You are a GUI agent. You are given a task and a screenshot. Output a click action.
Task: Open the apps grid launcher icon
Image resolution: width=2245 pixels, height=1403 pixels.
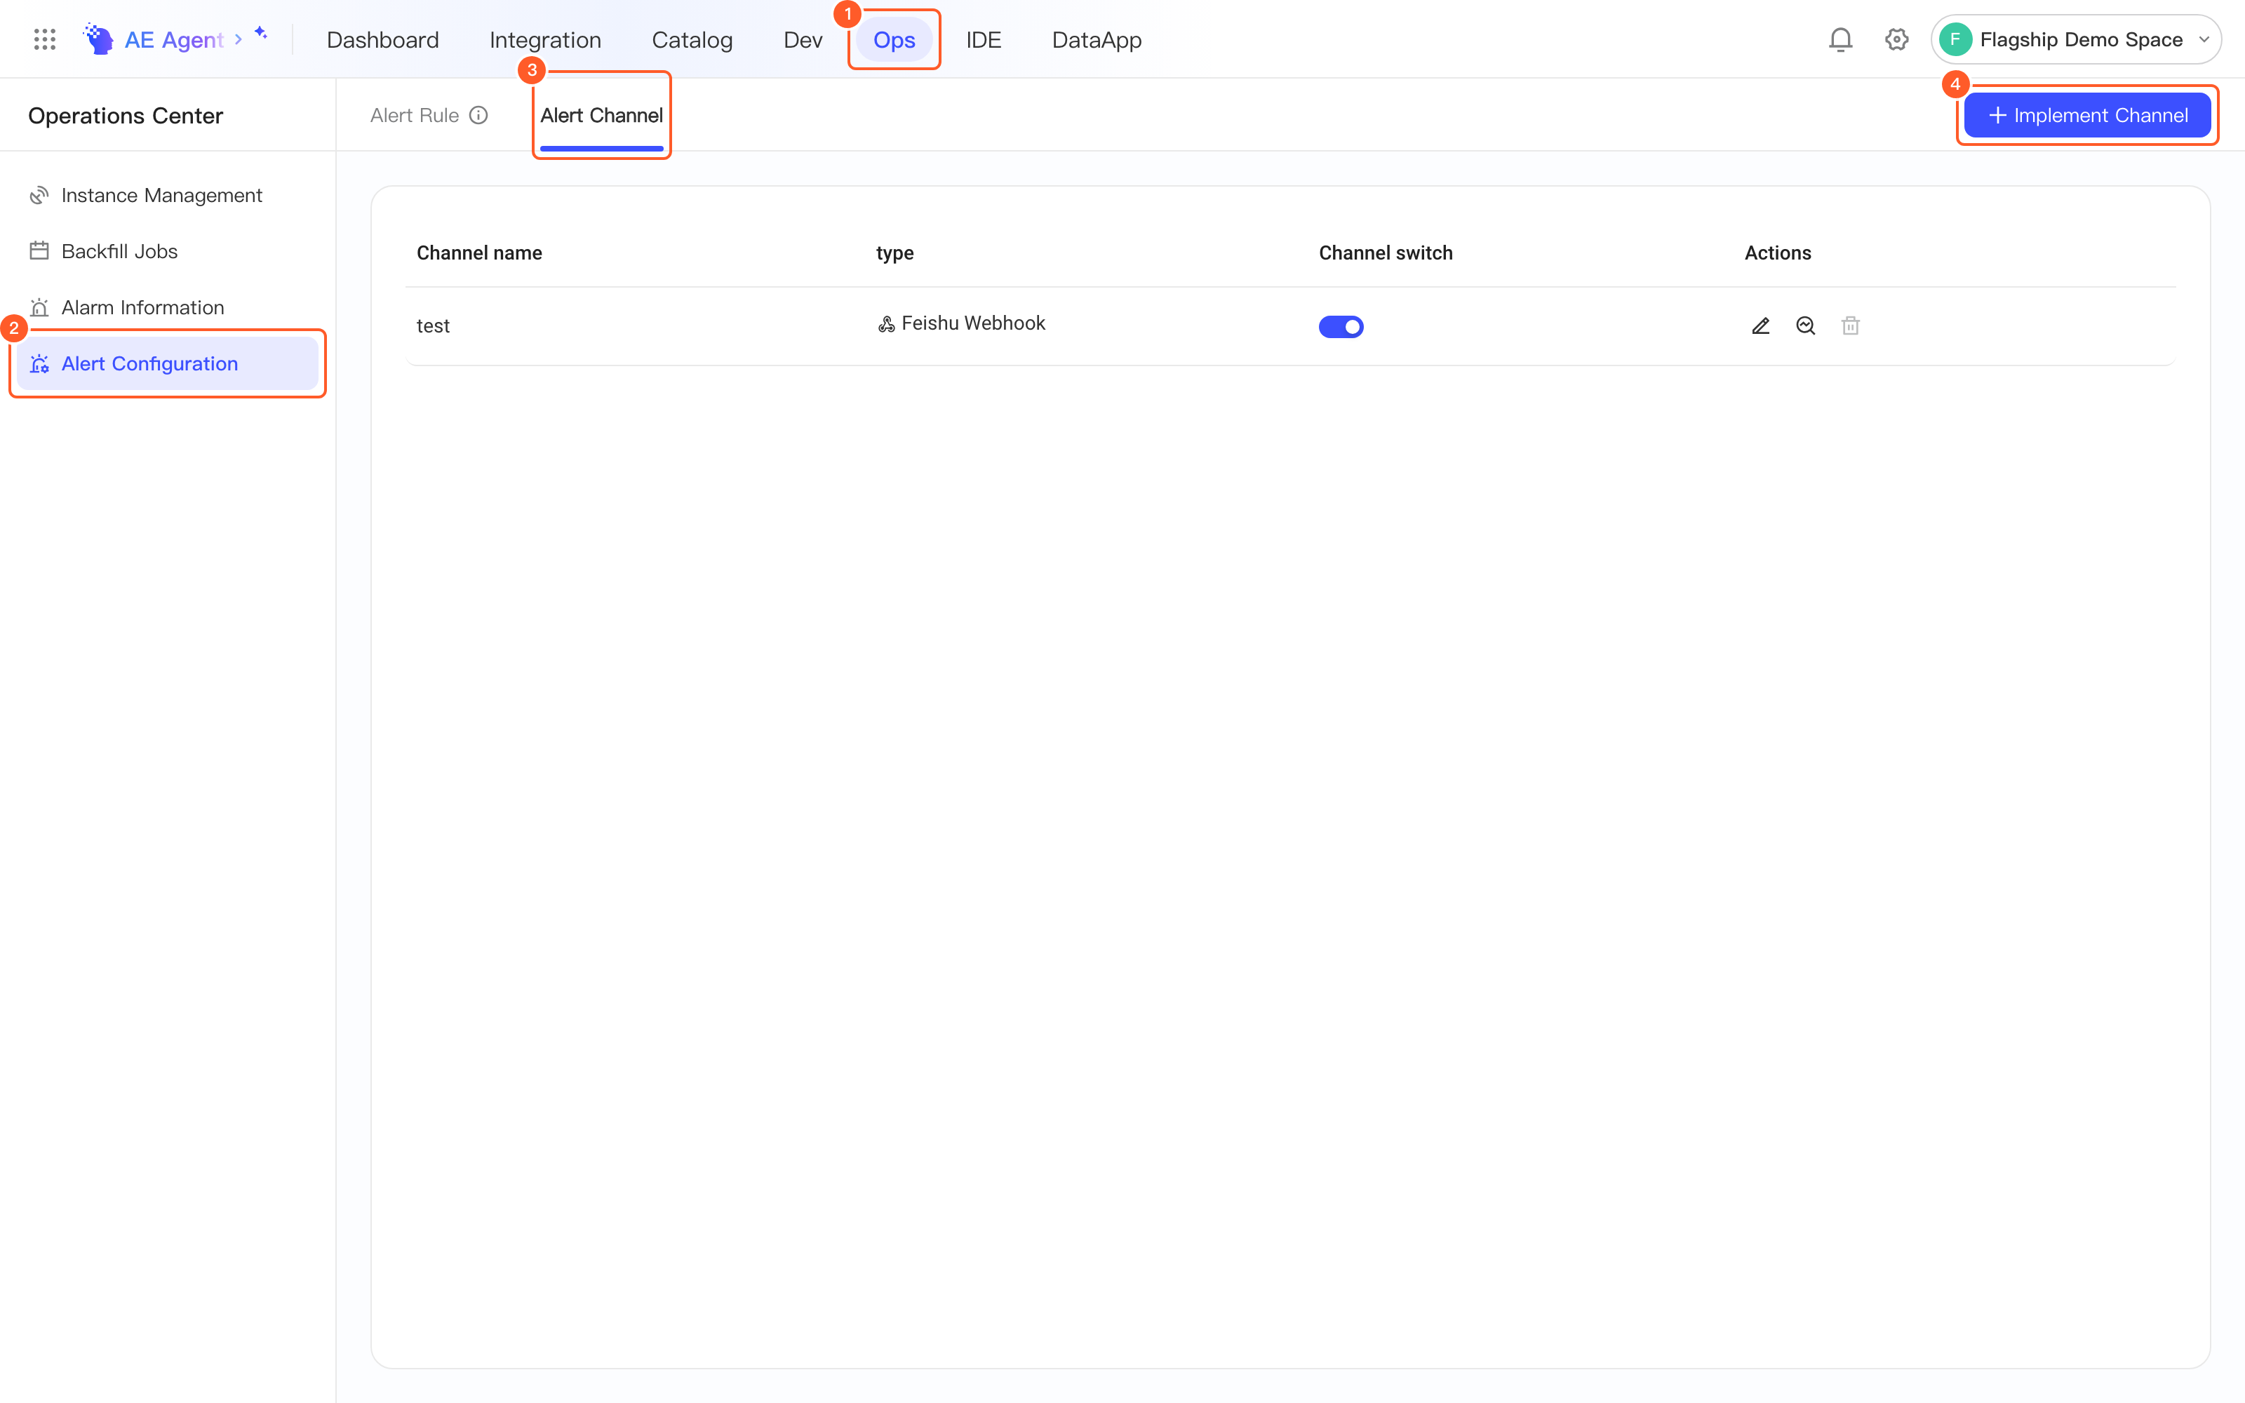tap(44, 39)
